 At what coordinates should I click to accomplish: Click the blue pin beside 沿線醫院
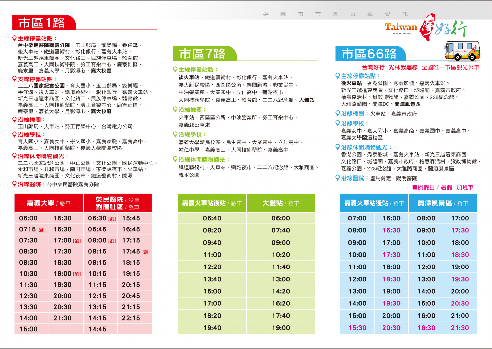point(338,178)
